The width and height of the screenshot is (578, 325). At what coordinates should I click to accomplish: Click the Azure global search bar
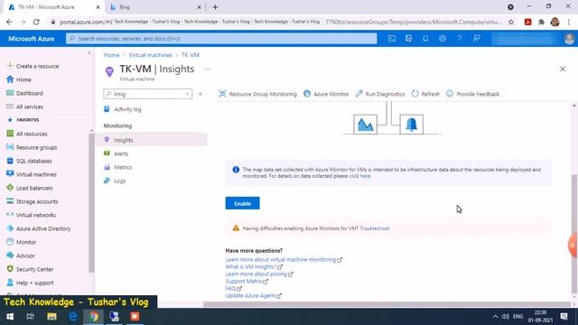[221, 38]
